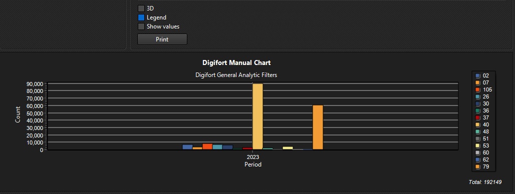Click the red-orange bar in the chart

coord(207,146)
